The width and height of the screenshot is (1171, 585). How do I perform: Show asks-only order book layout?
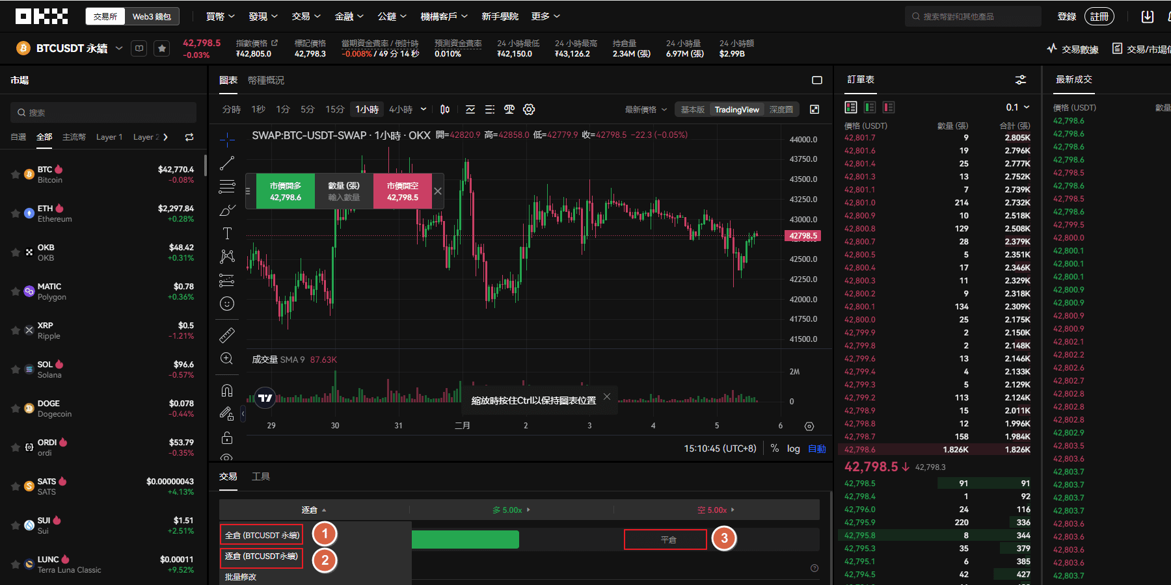[889, 107]
